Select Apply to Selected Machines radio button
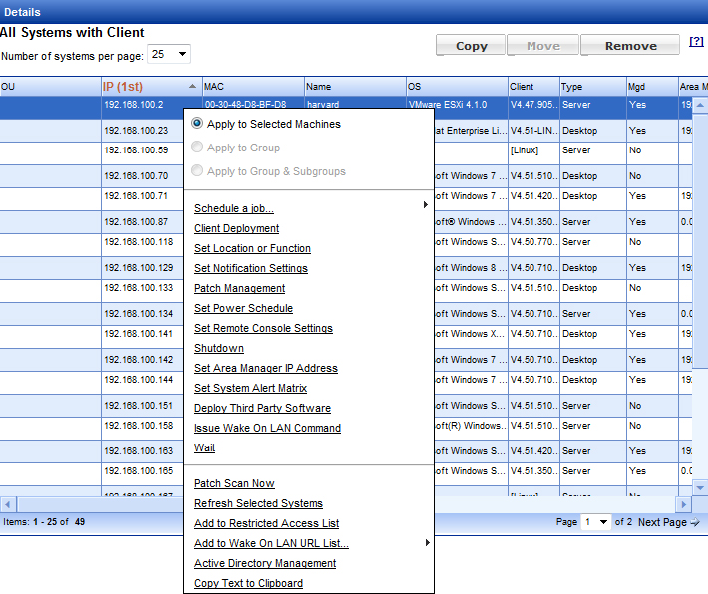The width and height of the screenshot is (708, 594). [197, 124]
